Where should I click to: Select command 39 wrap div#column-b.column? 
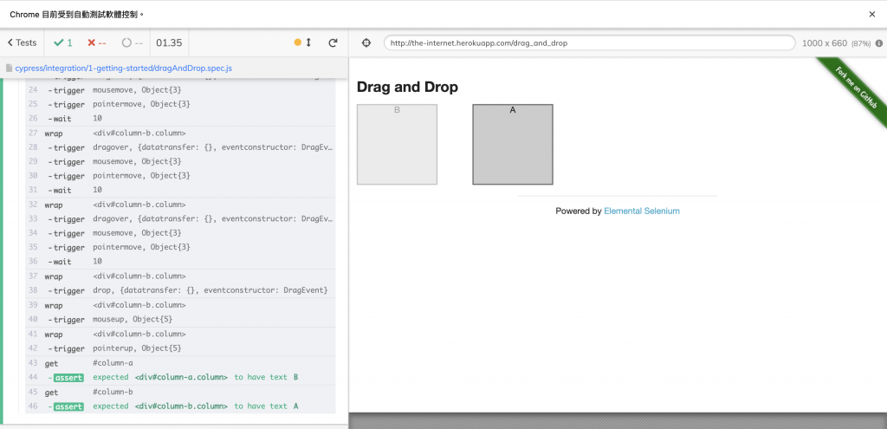click(180, 305)
